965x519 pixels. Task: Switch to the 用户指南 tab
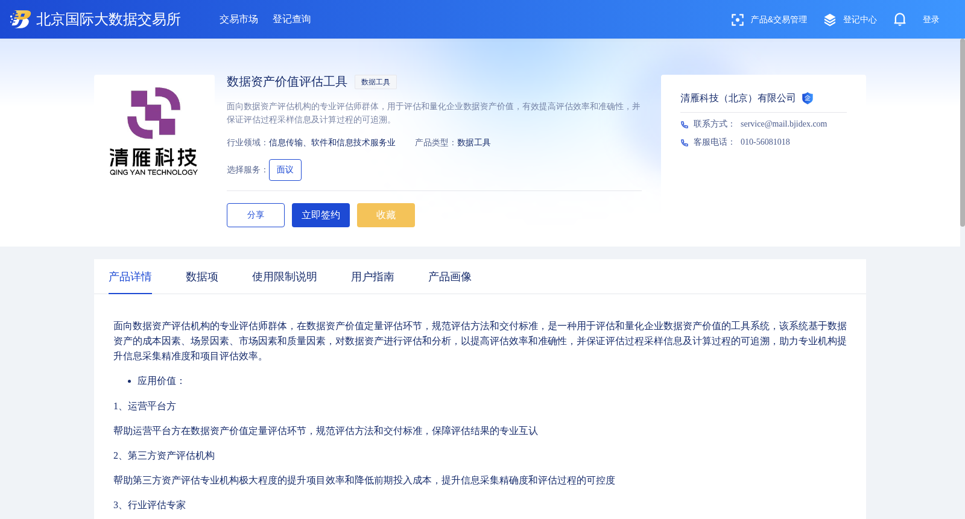[373, 277]
